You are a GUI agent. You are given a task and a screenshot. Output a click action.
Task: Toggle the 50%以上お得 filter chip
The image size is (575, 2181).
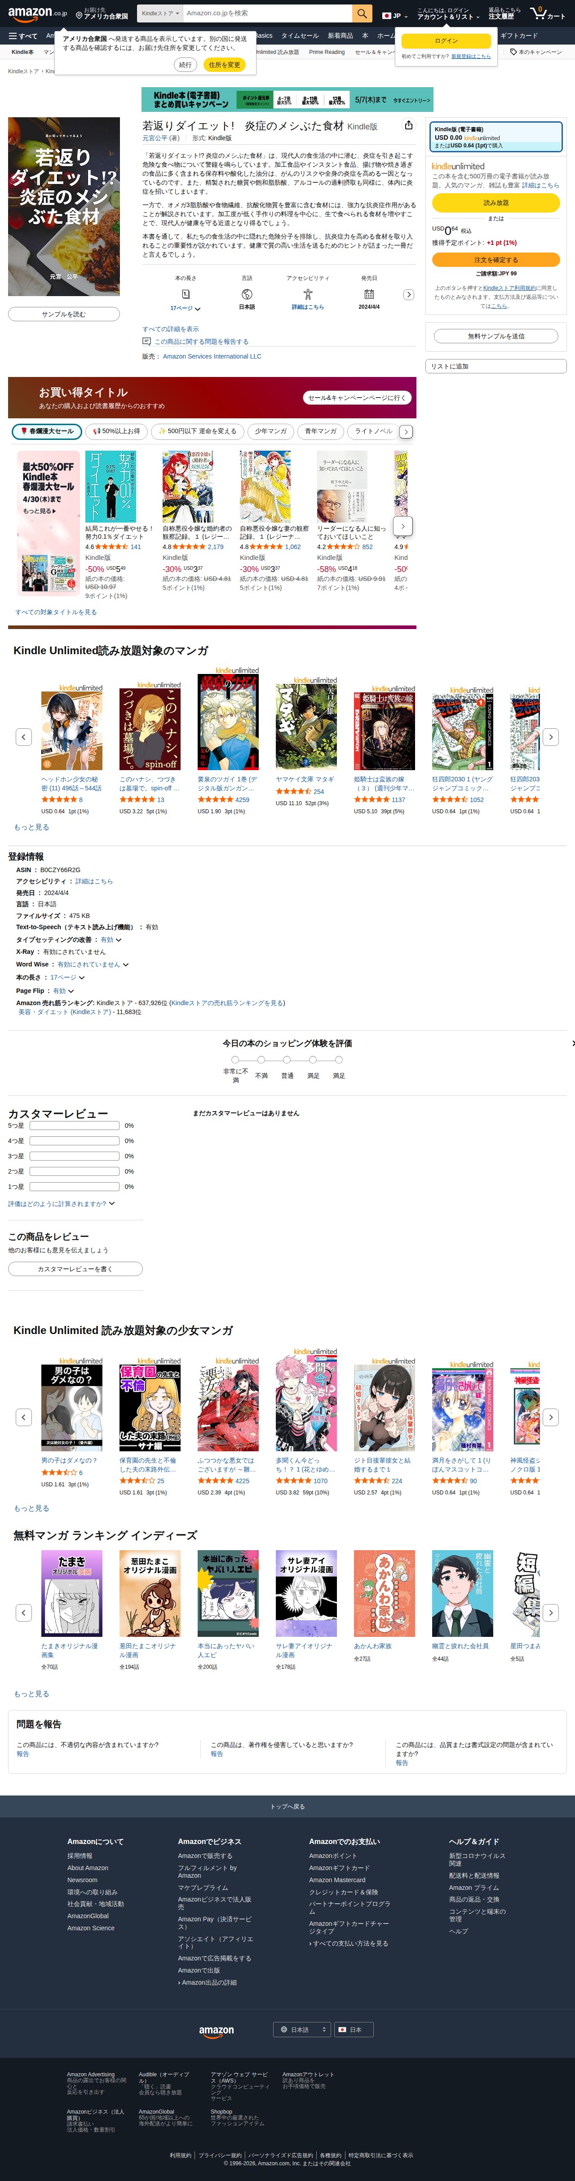pyautogui.click(x=118, y=431)
